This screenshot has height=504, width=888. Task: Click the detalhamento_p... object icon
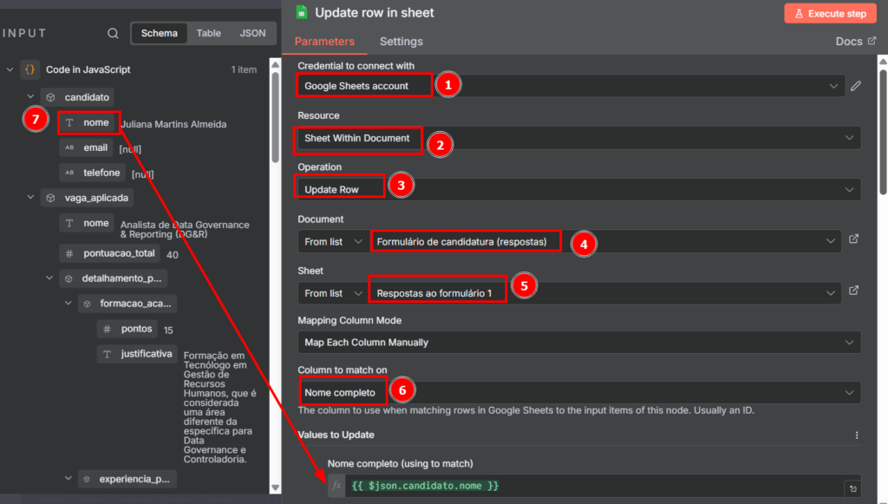69,278
